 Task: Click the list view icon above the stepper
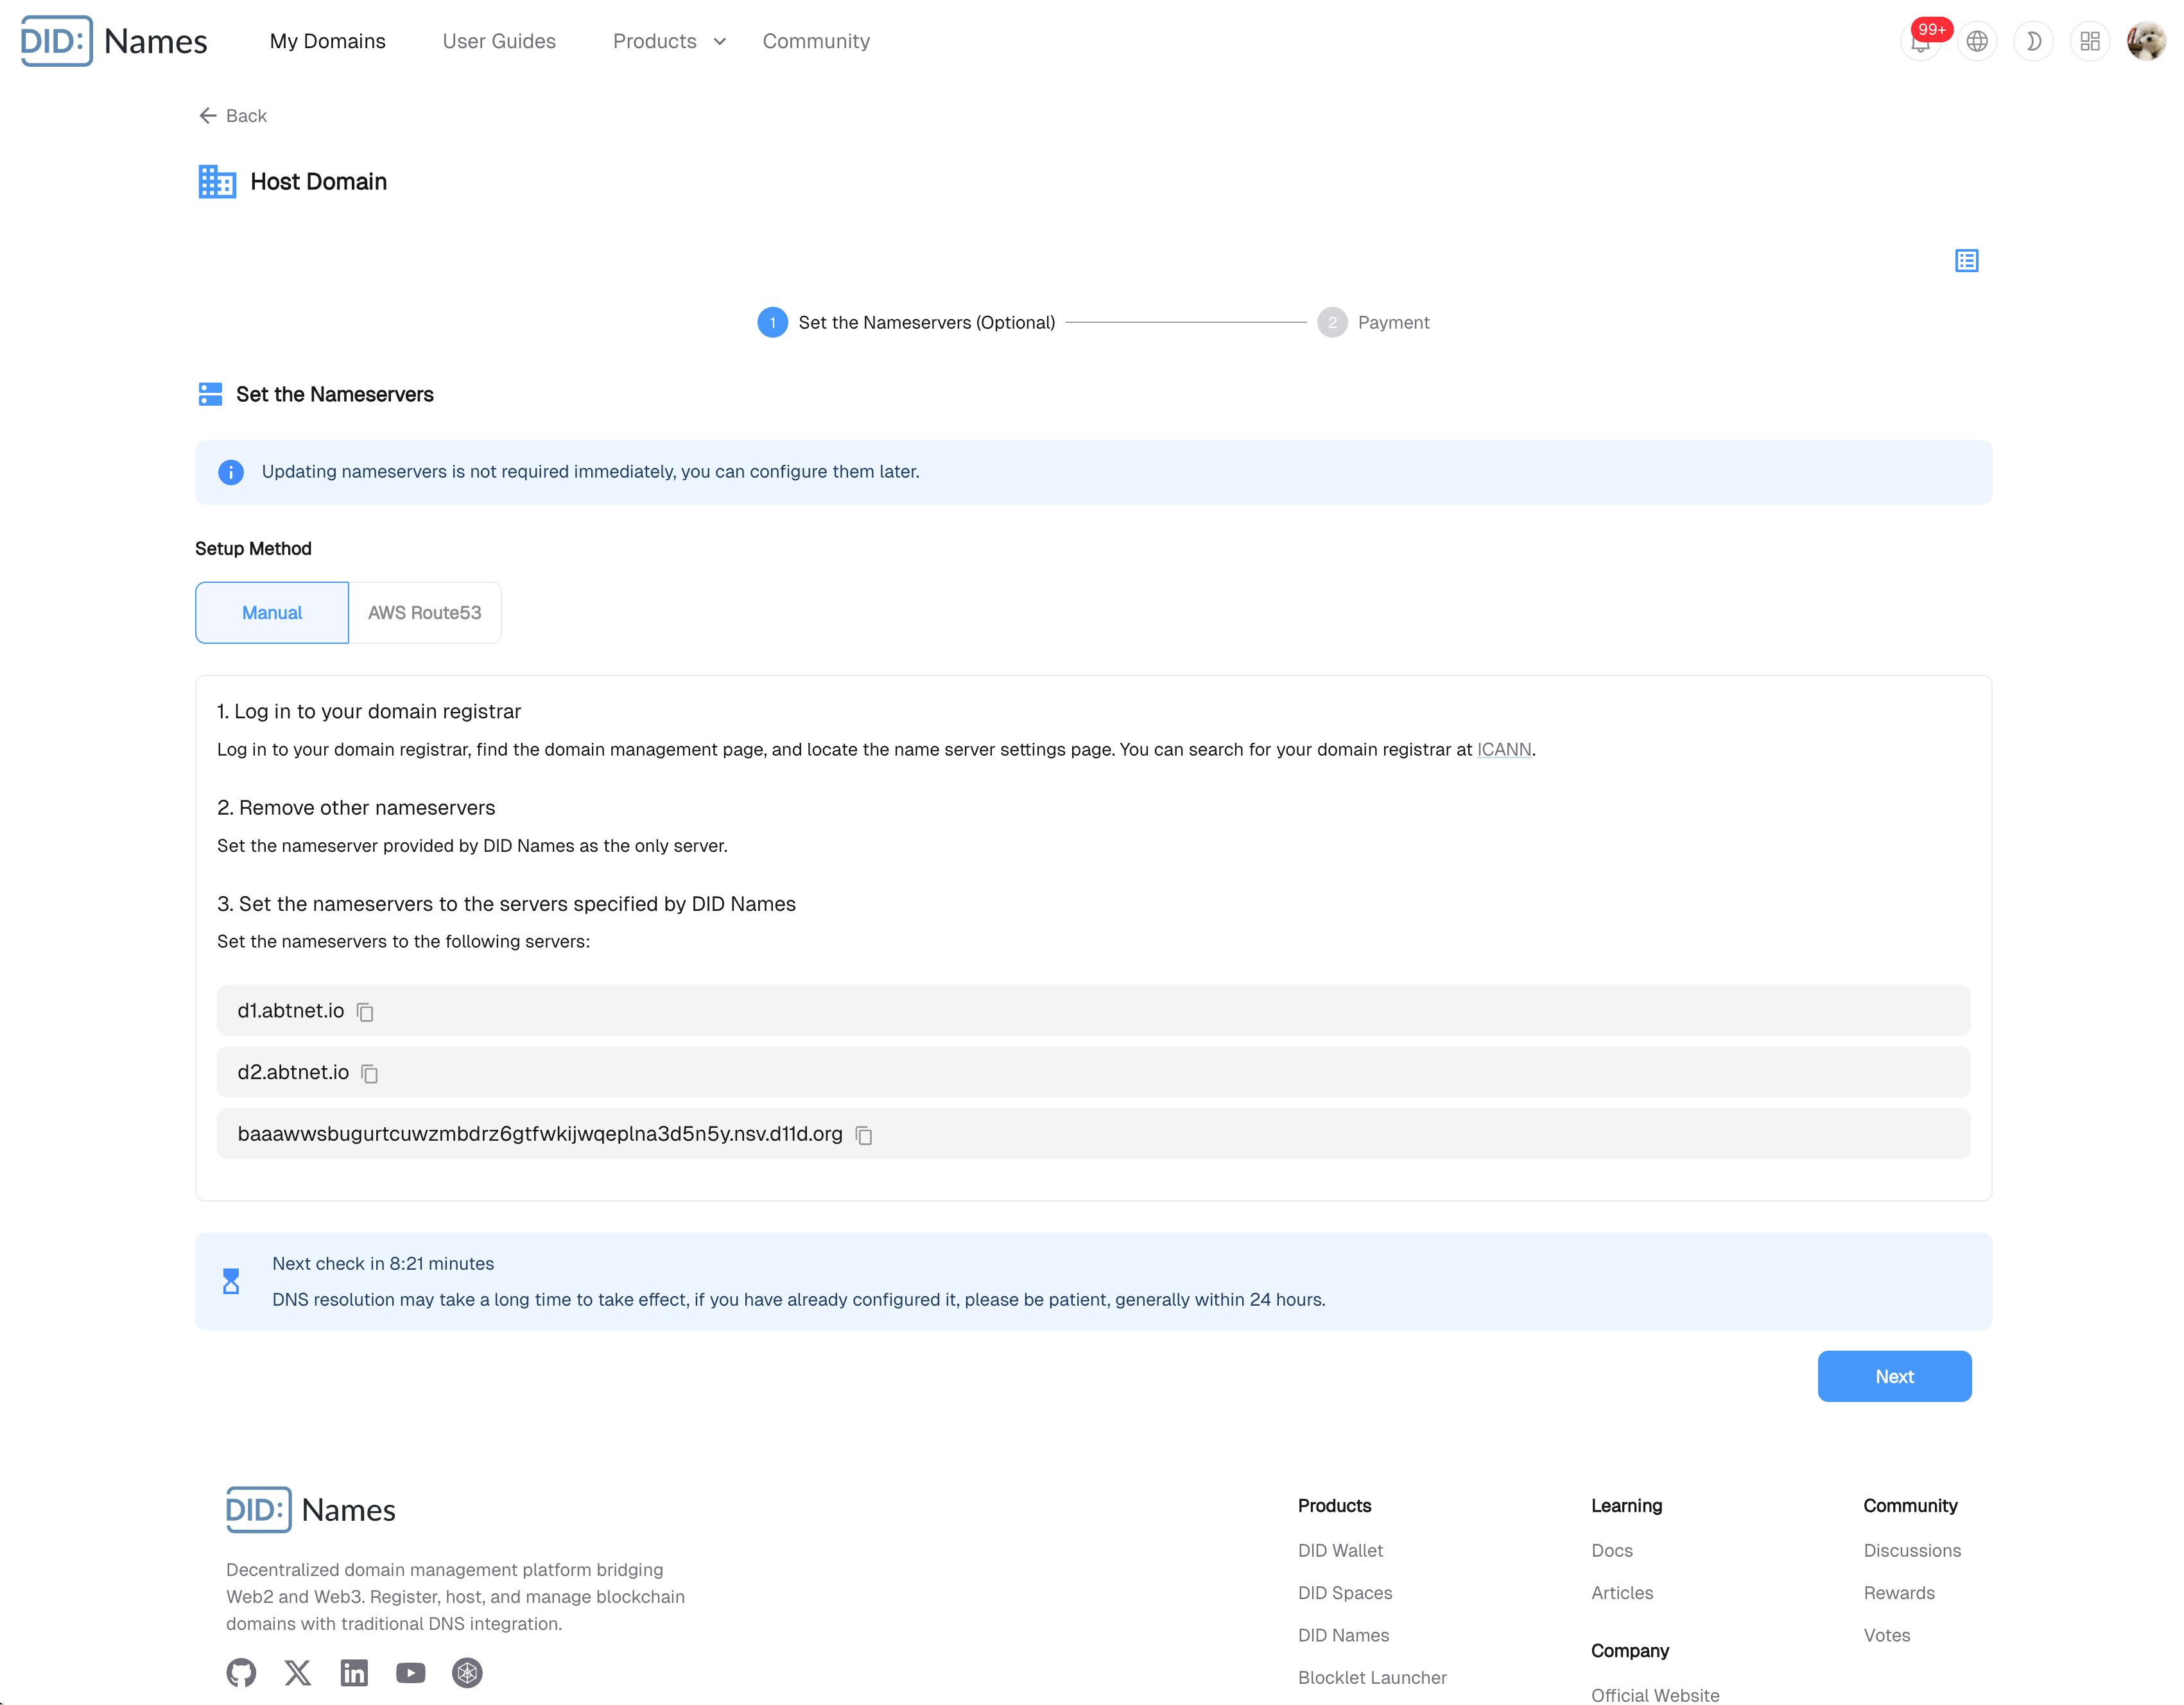click(1966, 261)
